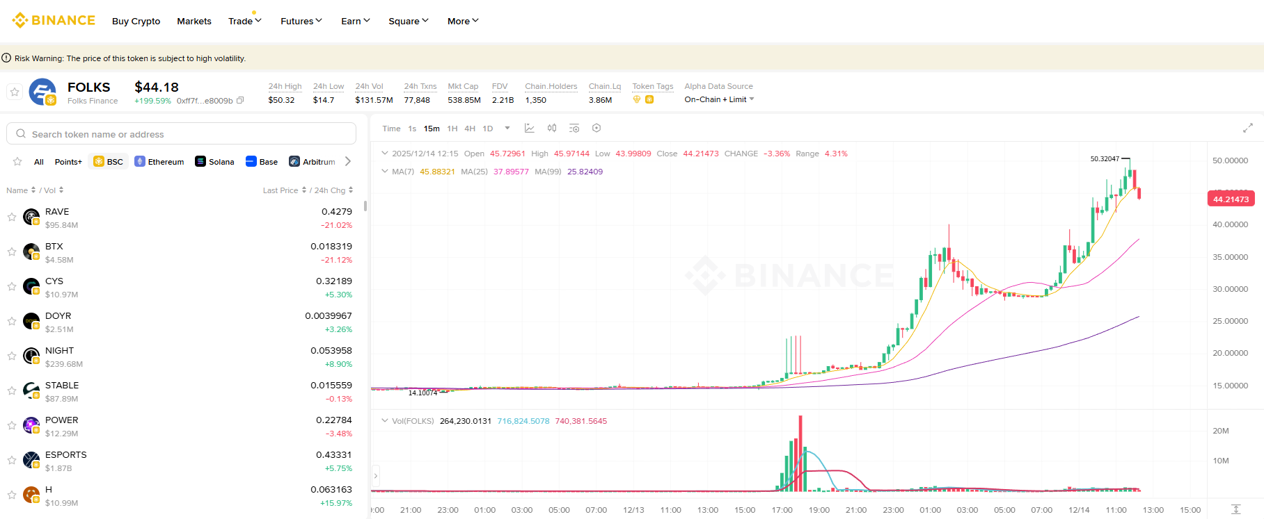The height and width of the screenshot is (519, 1264).
Task: Click the Binance logo
Action: click(54, 20)
